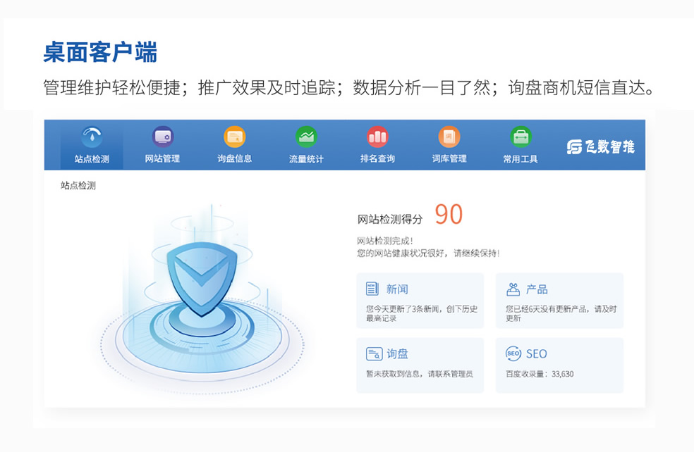The width and height of the screenshot is (694, 452).
Task: Open the 流量统计 green chart icon
Action: click(306, 137)
